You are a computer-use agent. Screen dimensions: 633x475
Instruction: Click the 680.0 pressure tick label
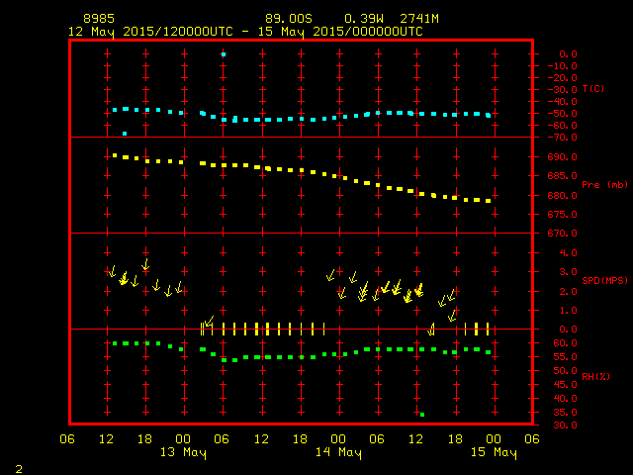click(x=563, y=195)
